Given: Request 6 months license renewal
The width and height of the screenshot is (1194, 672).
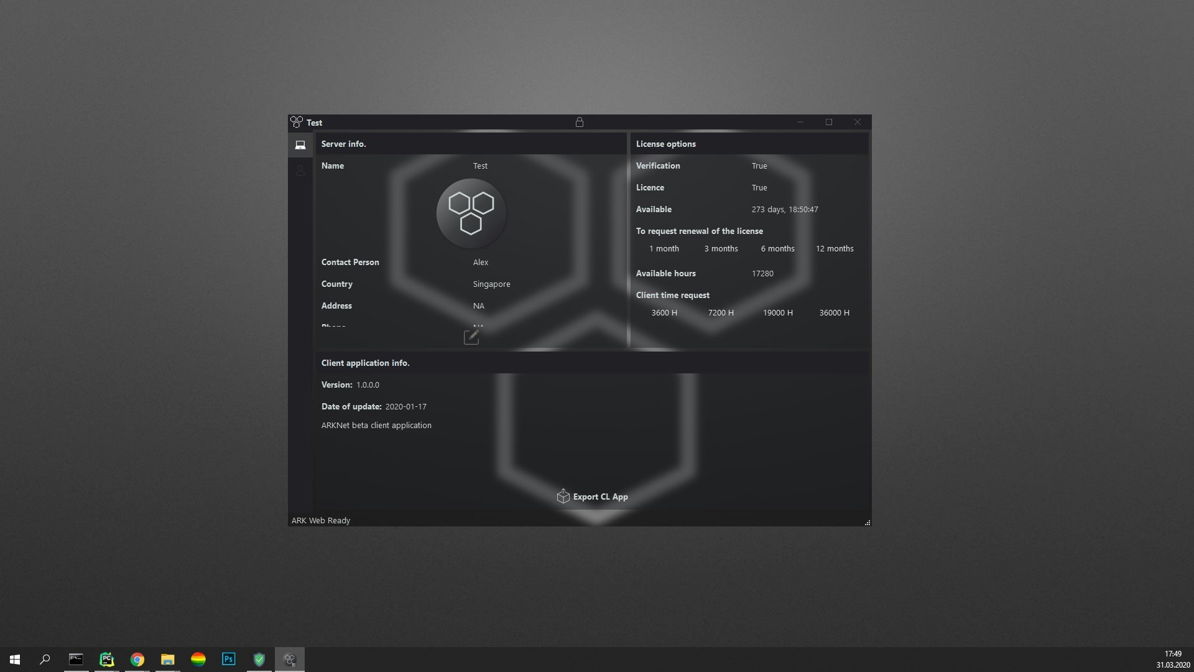Looking at the screenshot, I should pos(777,248).
